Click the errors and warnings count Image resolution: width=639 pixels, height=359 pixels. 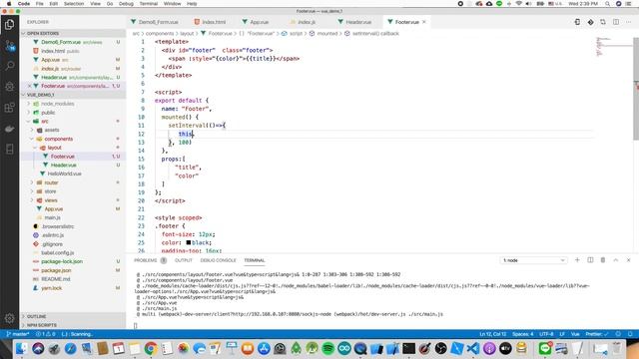pyautogui.click(x=46, y=334)
